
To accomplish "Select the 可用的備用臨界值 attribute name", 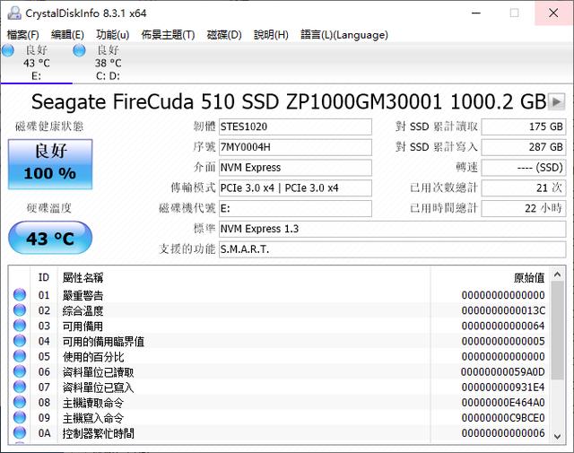I will 103,342.
